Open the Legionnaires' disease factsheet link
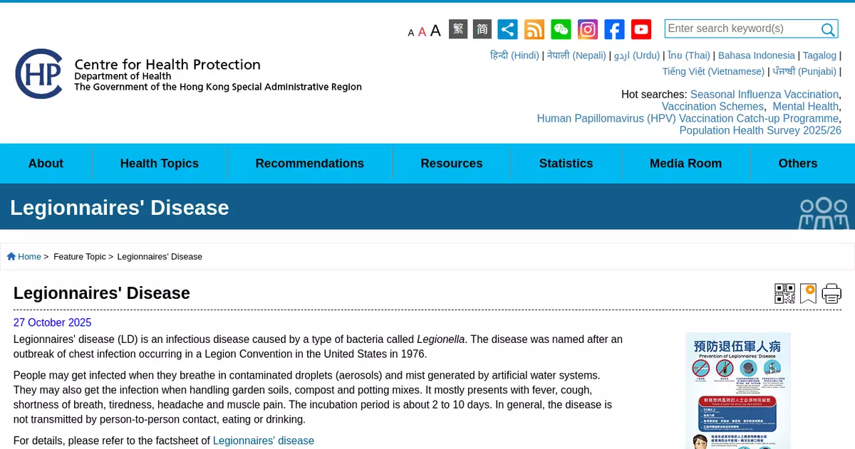855x449 pixels. (263, 441)
